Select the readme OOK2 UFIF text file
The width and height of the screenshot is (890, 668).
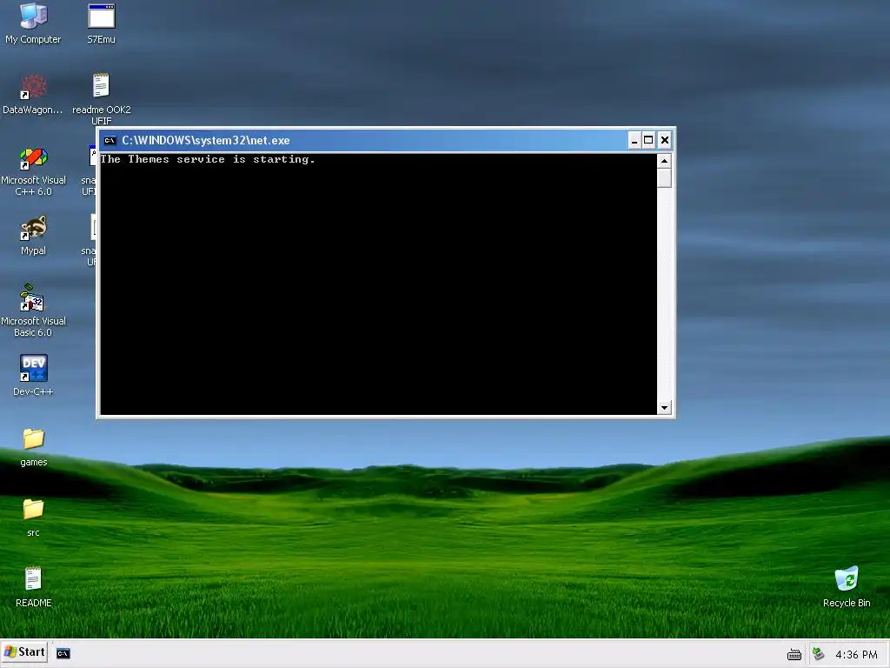coord(101,99)
